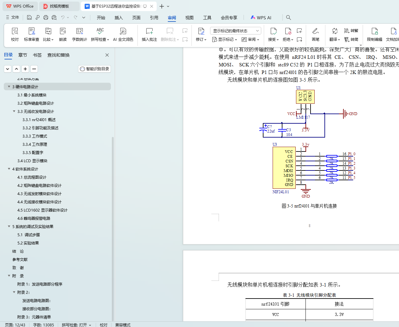Screen dimensions: 399x327
Task: Click the navigation pane vertical scrollbar
Action: coord(113,229)
